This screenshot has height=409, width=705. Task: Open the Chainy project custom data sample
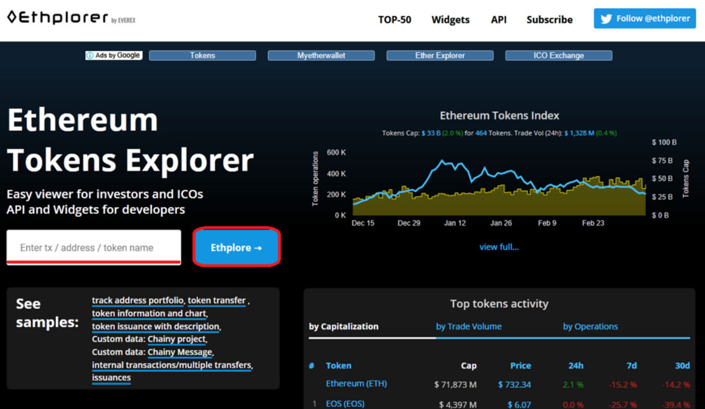pos(176,339)
